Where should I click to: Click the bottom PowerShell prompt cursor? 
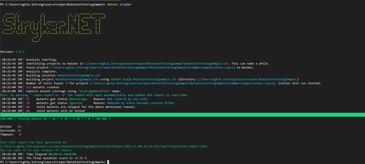click(108, 162)
